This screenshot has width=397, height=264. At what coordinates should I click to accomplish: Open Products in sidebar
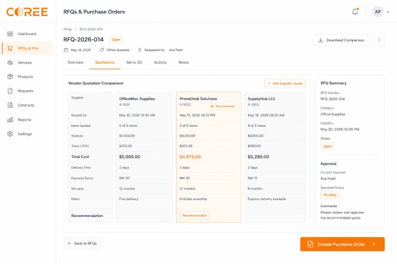tap(27, 76)
